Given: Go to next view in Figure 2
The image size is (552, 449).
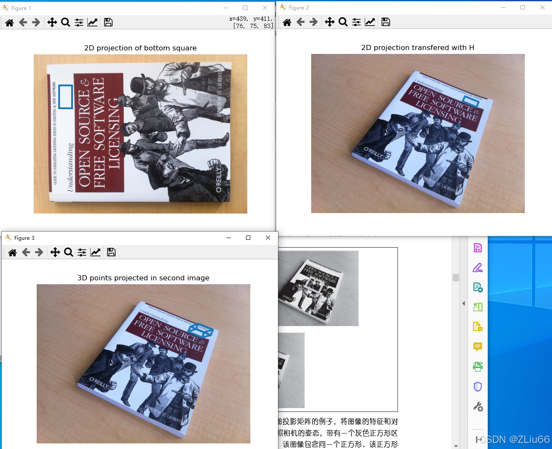Looking at the screenshot, I should 314,22.
